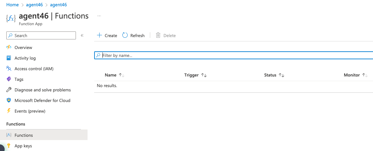Click the Events lightning bolt icon
The image size is (373, 151).
tap(9, 111)
